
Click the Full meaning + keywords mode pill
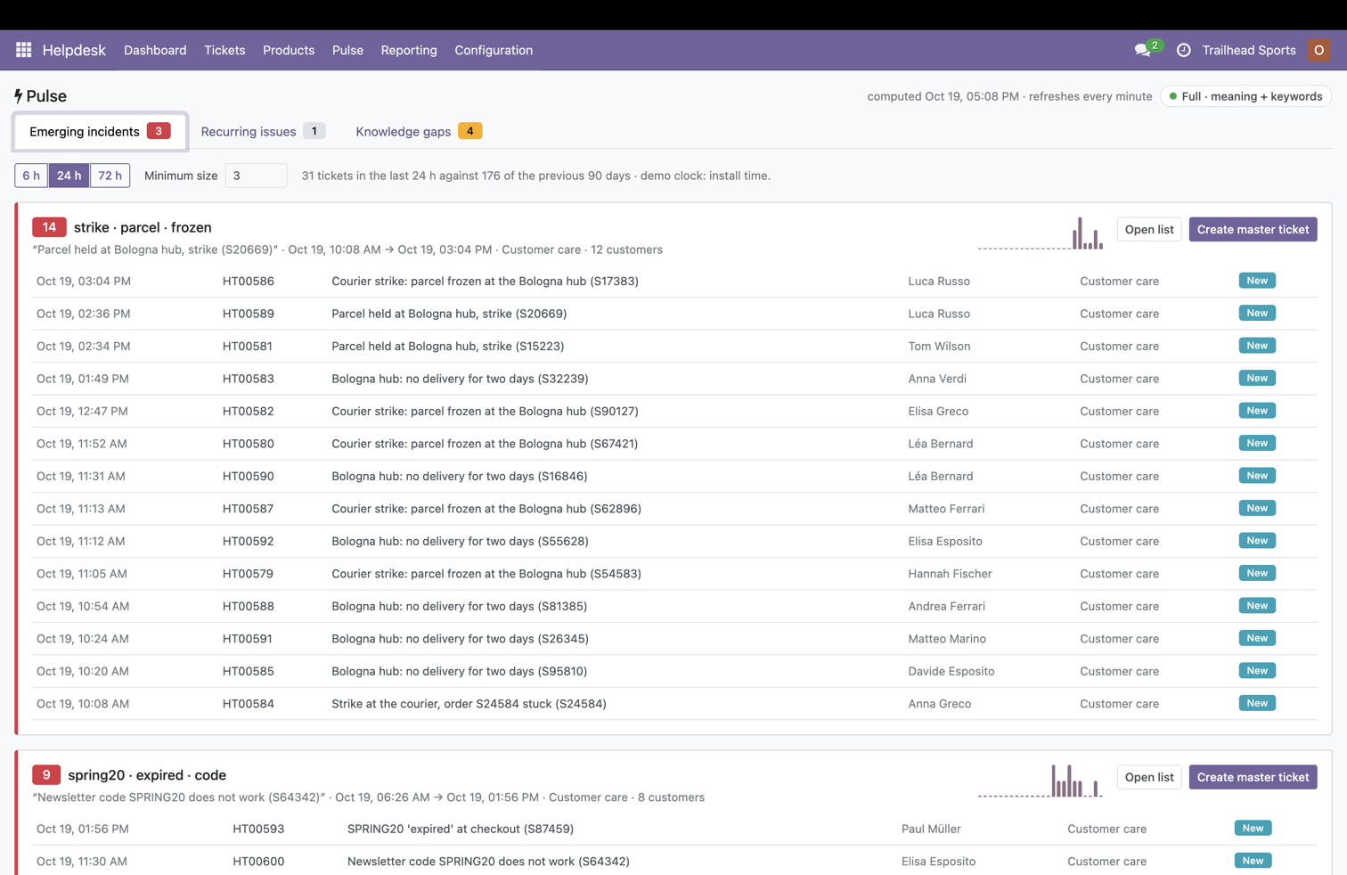point(1245,96)
